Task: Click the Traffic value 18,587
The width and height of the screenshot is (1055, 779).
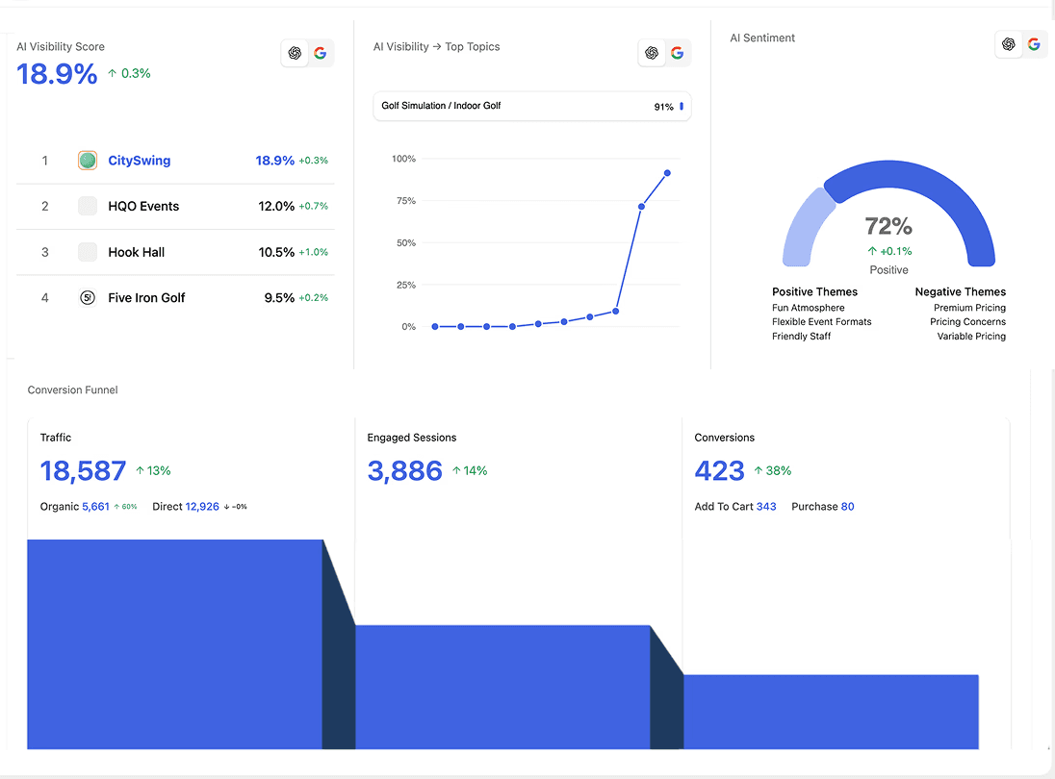Action: pos(83,471)
